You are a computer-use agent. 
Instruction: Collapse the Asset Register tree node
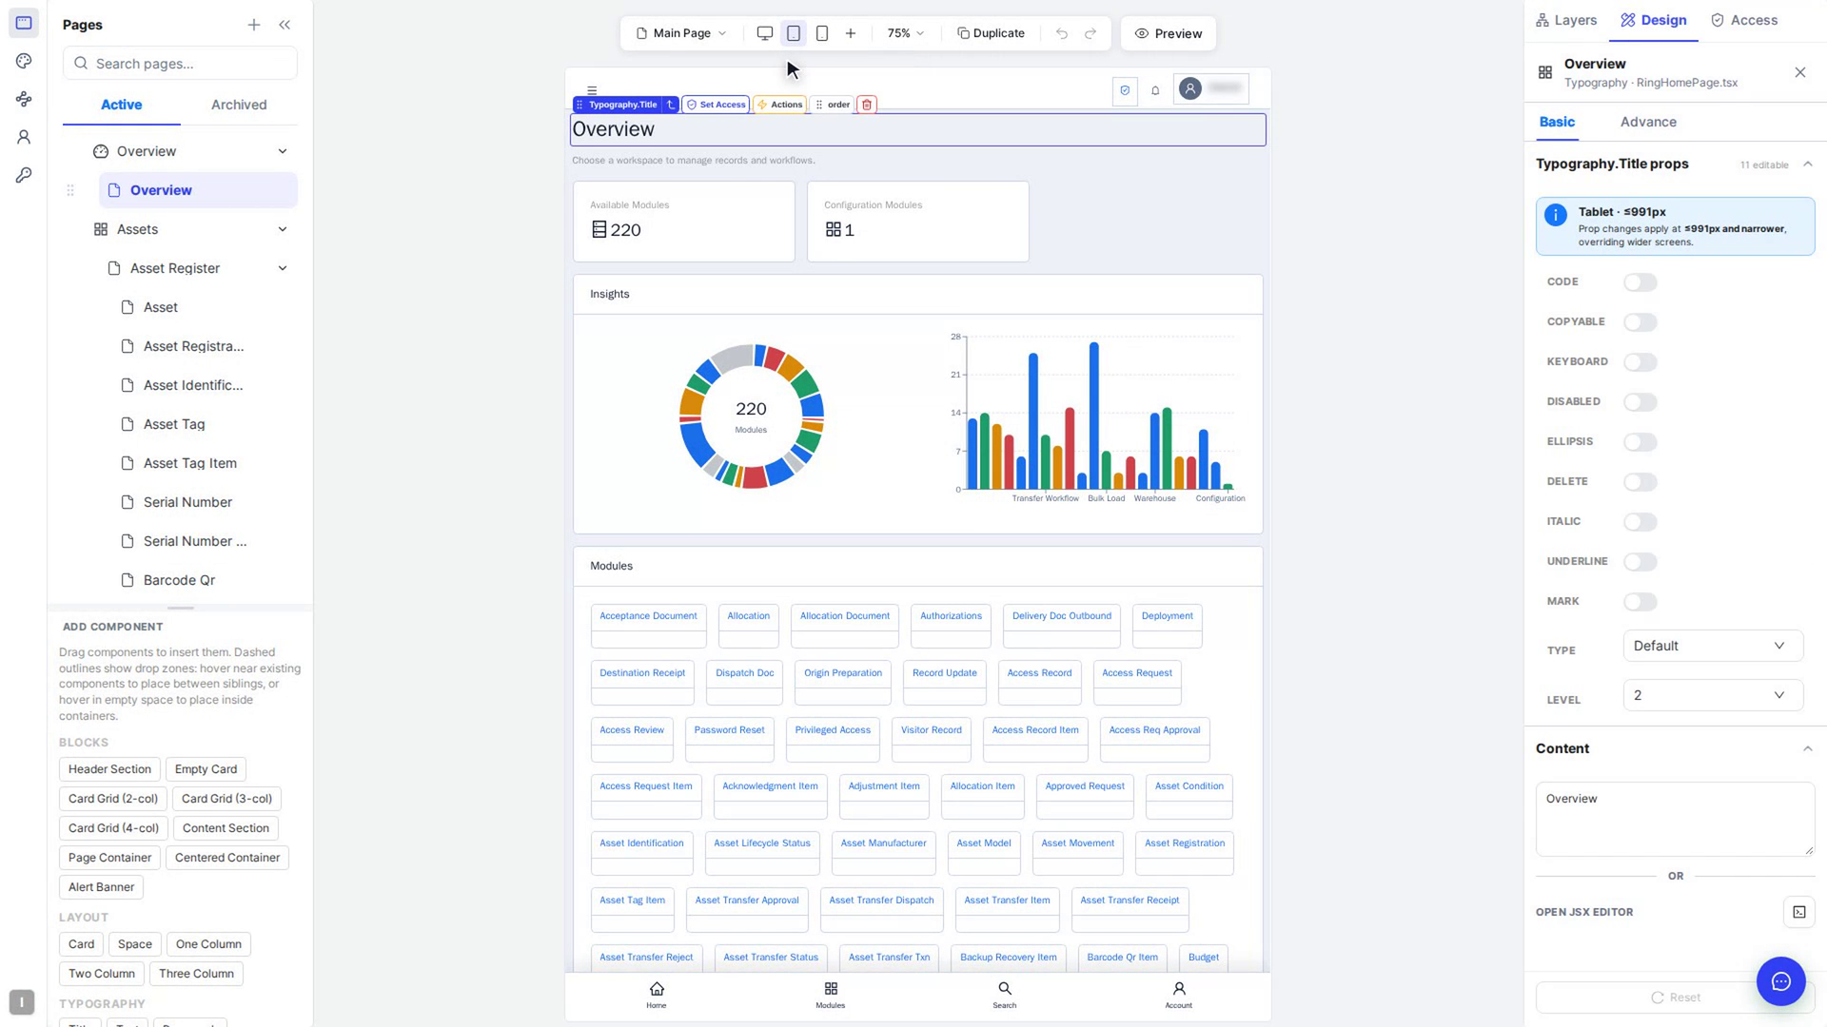[283, 268]
